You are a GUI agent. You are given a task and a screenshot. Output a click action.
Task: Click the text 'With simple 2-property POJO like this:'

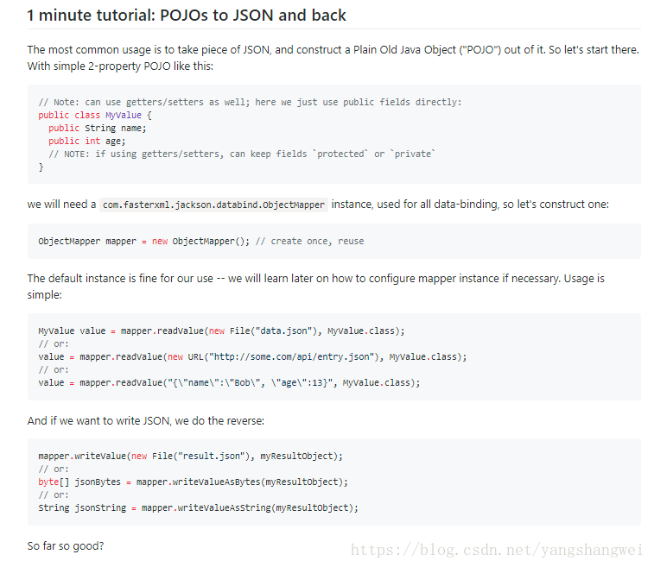click(120, 66)
